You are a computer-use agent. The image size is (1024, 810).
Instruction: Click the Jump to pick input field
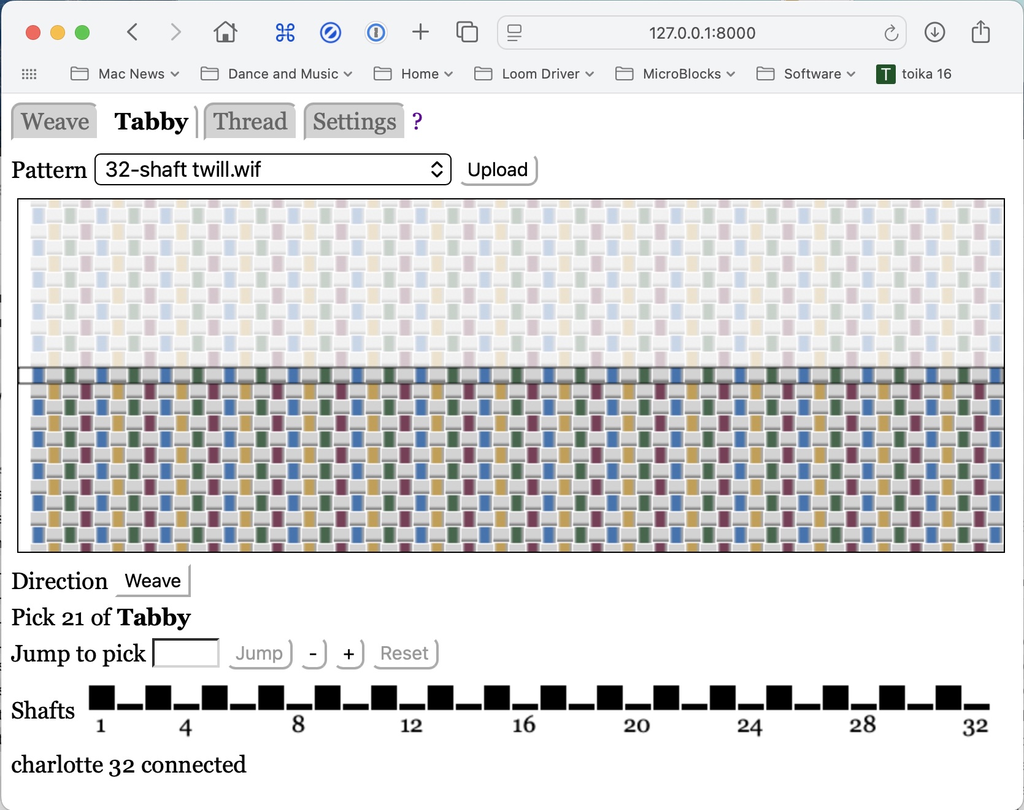coord(186,653)
